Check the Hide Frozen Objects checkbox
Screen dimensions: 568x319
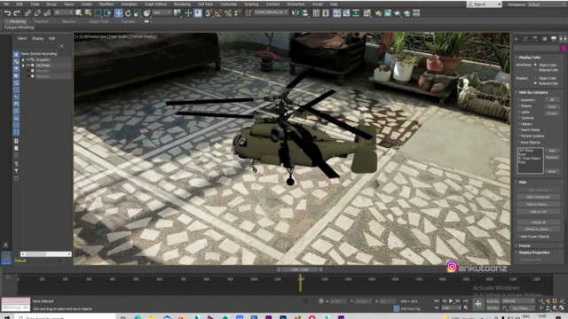[518, 237]
